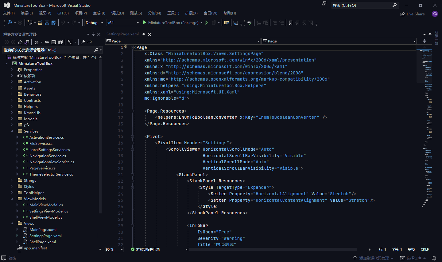Click the find in files folder icon

coord(227,22)
